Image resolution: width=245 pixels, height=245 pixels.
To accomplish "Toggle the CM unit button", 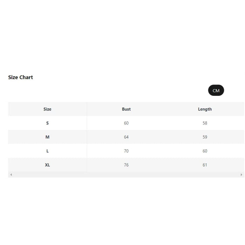I will 216,91.
